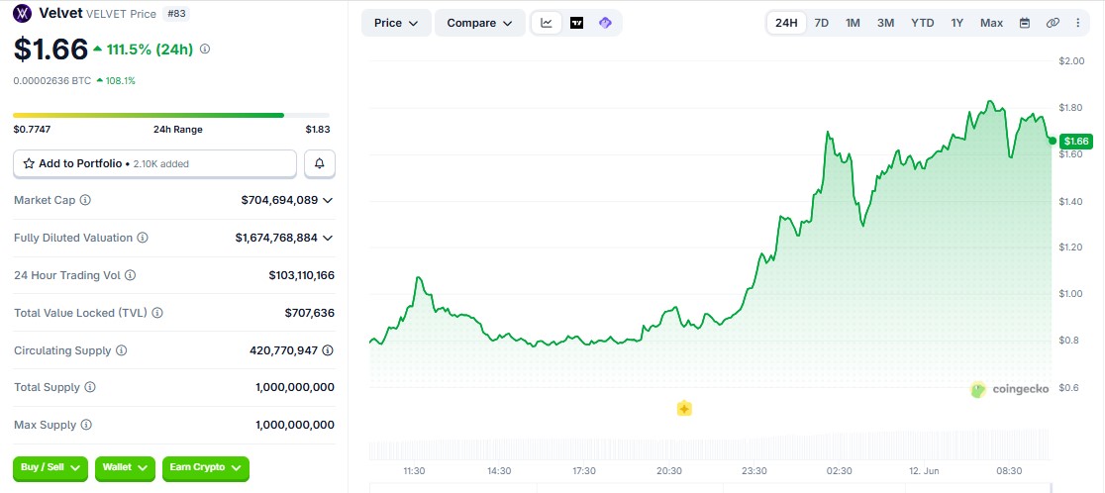Click the price alert bell icon
This screenshot has height=493, width=1105.
pos(320,163)
